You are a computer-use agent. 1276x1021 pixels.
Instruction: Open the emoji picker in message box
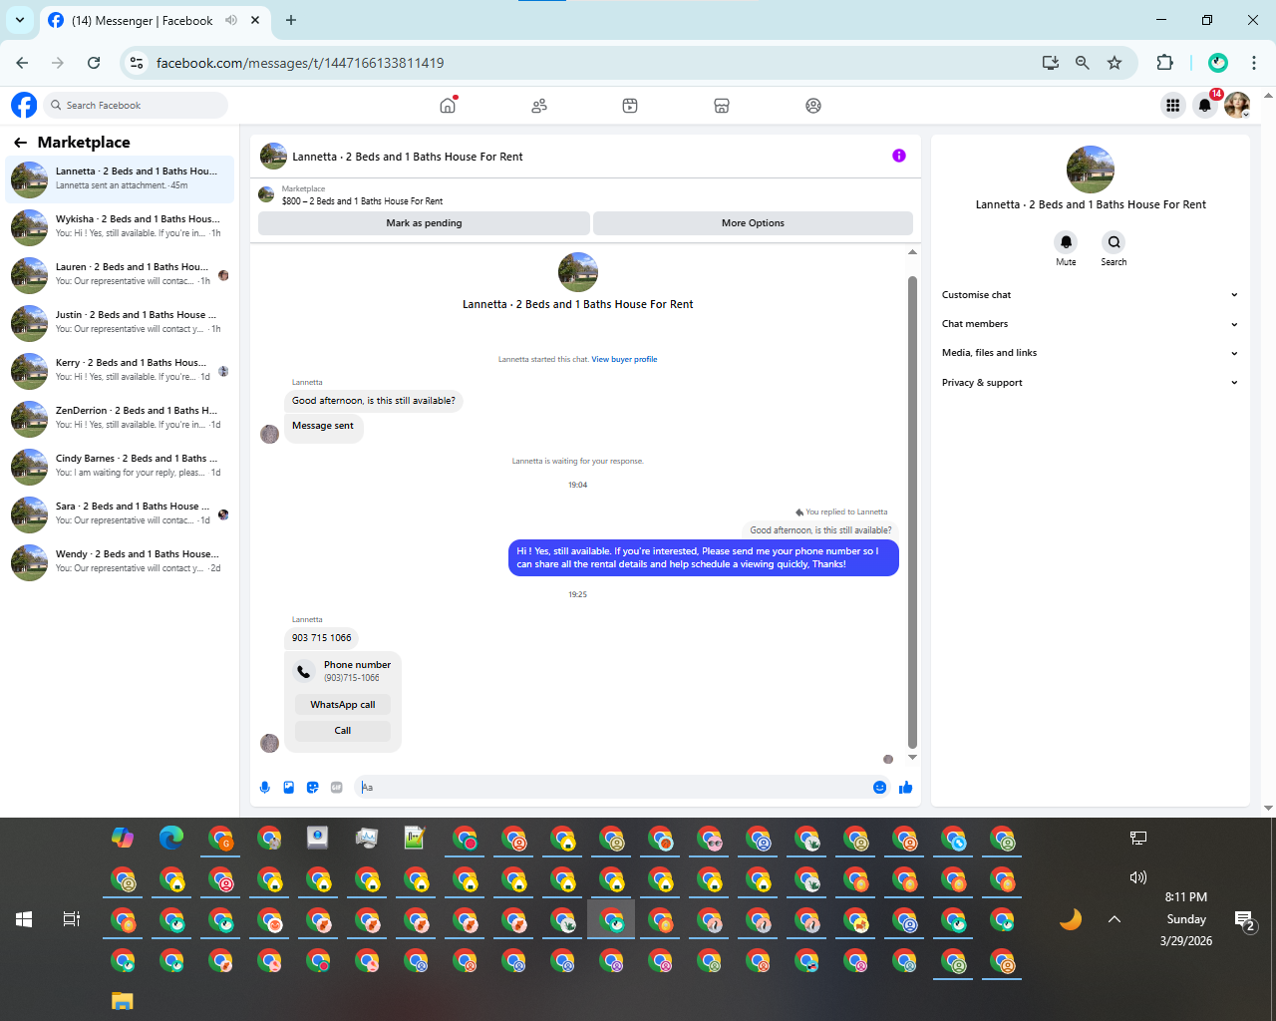879,788
